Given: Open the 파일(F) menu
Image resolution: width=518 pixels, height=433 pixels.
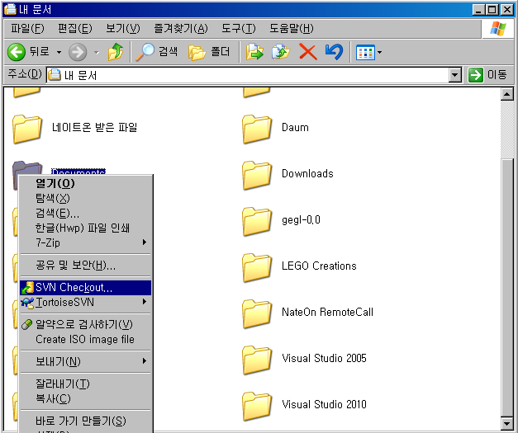Looking at the screenshot, I should pyautogui.click(x=27, y=28).
